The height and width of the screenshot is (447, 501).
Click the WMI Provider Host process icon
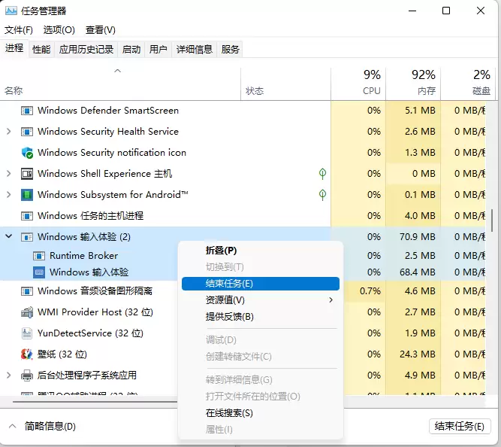[27, 312]
